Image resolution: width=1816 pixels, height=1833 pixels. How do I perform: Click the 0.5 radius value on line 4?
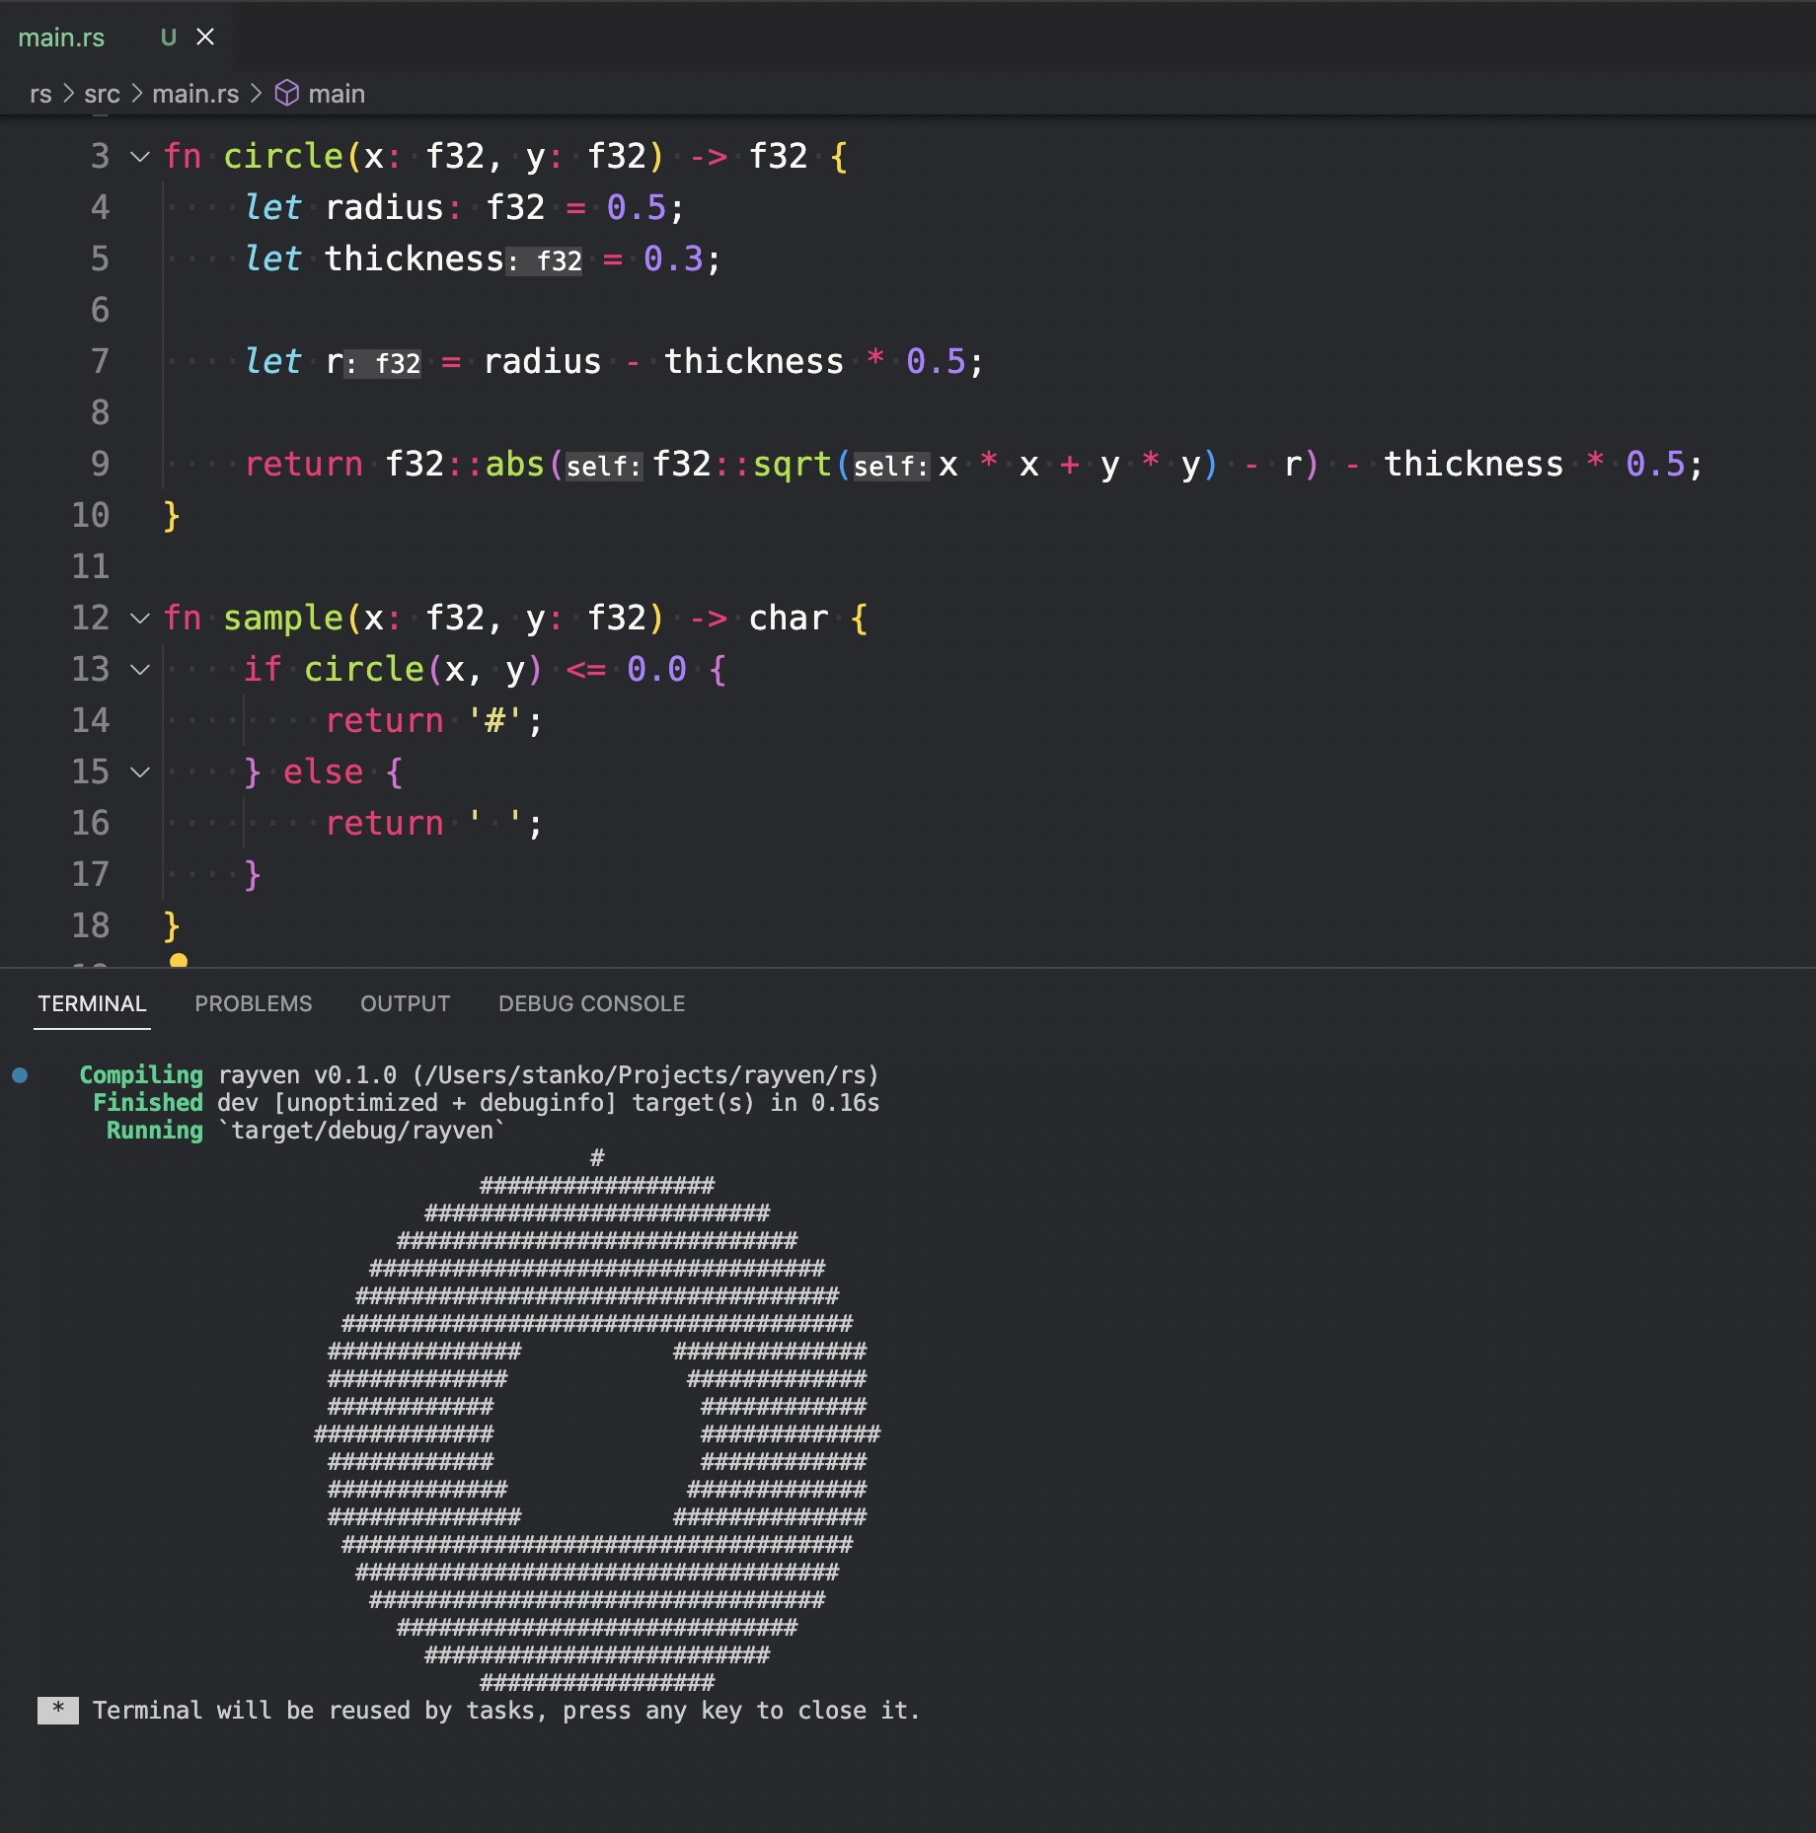click(637, 207)
